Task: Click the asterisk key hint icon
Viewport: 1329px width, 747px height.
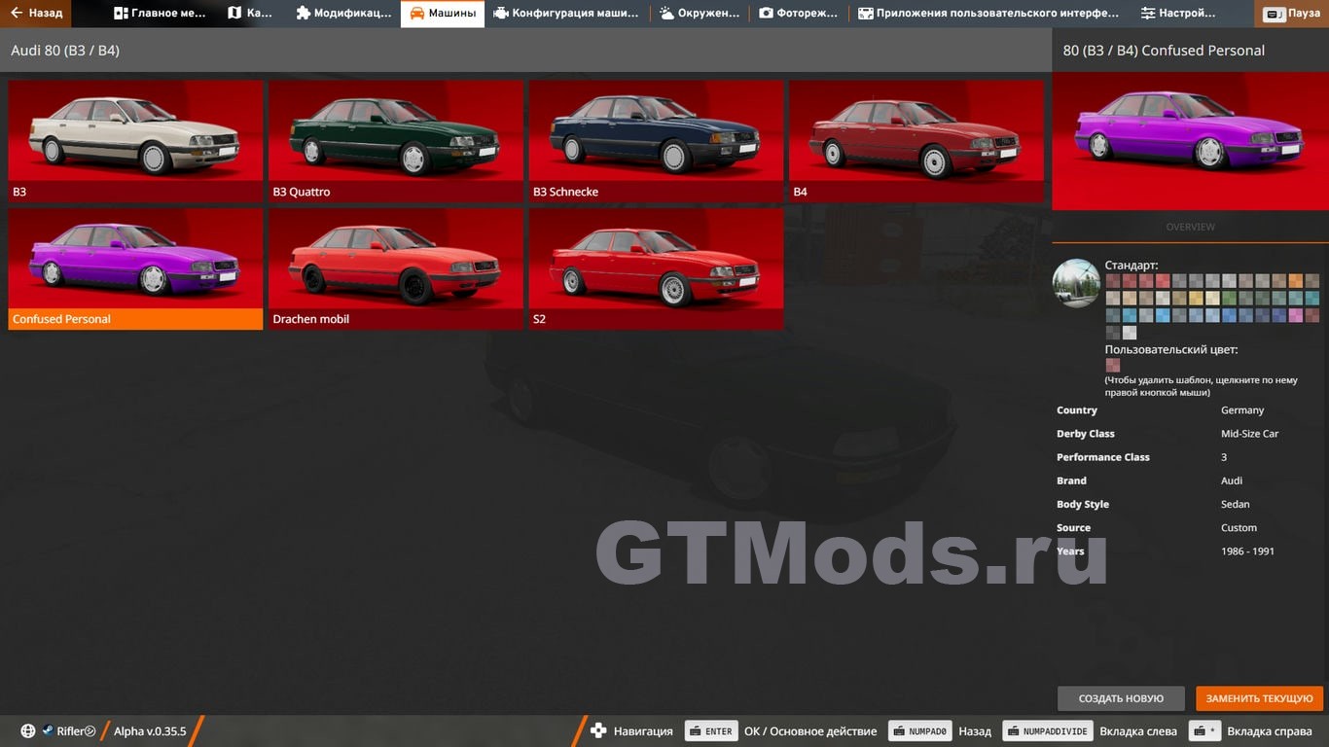Action: tap(1204, 731)
